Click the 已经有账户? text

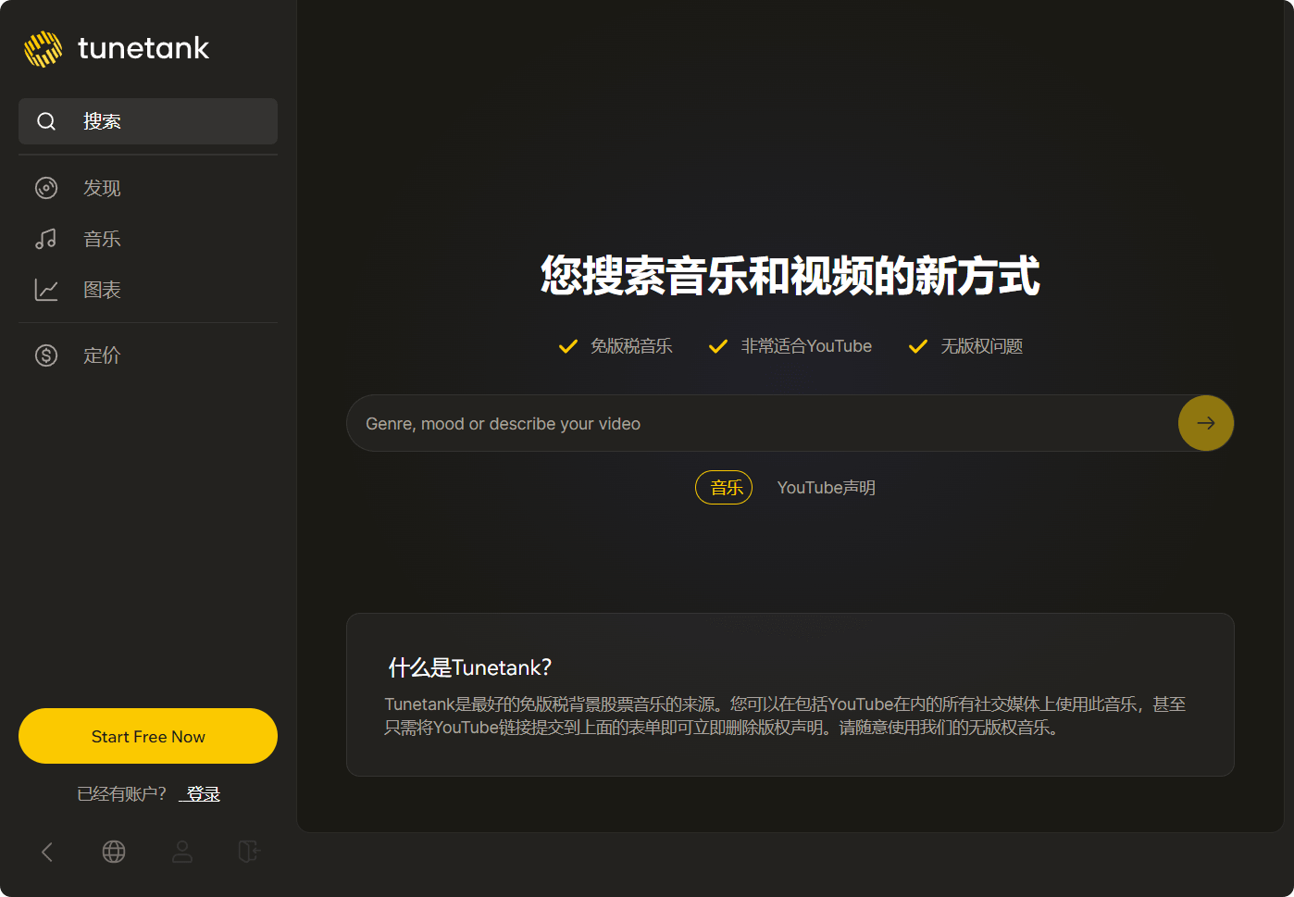point(122,794)
